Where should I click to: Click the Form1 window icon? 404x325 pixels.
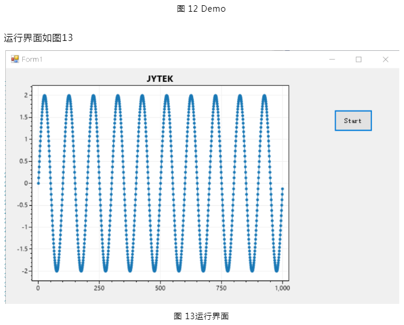pyautogui.click(x=15, y=59)
